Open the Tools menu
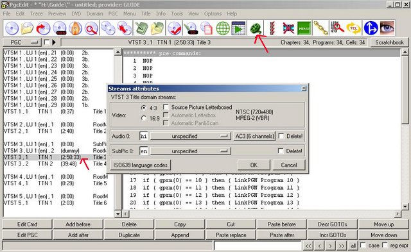The image size is (411, 252). click(x=177, y=13)
